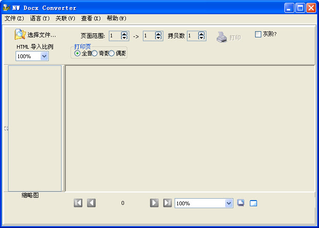The height and width of the screenshot is (228, 319).
Task: Click the printer icon
Action: 222,37
